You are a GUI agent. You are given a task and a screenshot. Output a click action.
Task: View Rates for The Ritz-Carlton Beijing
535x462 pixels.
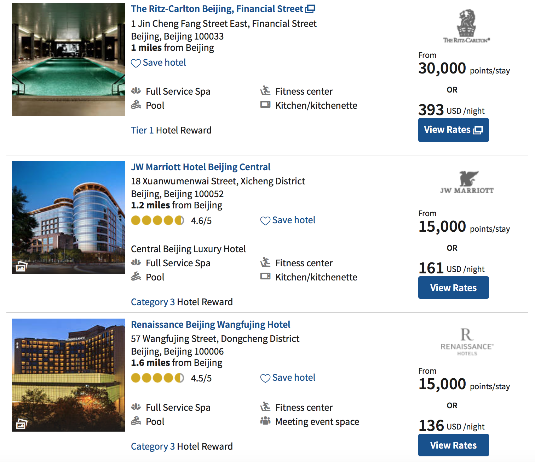point(453,130)
